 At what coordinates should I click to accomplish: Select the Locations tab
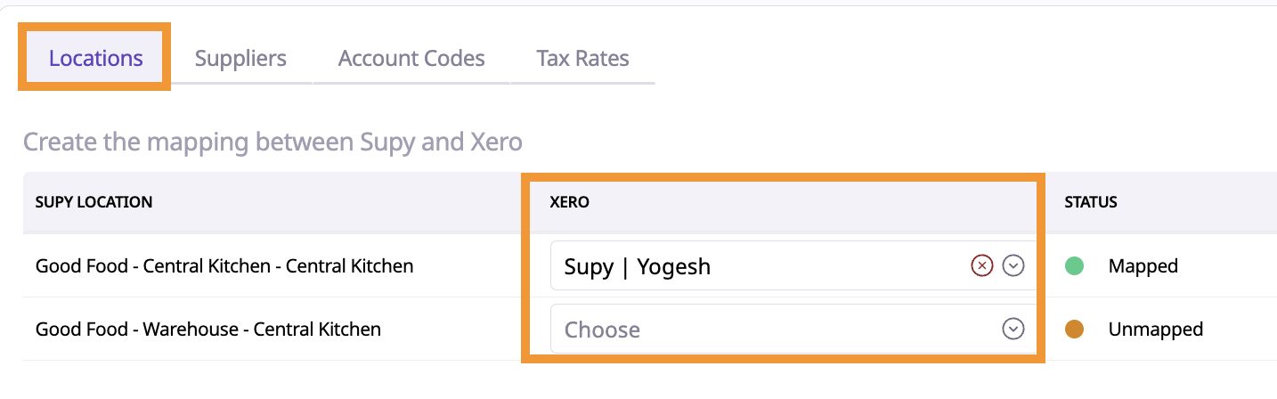(x=95, y=59)
